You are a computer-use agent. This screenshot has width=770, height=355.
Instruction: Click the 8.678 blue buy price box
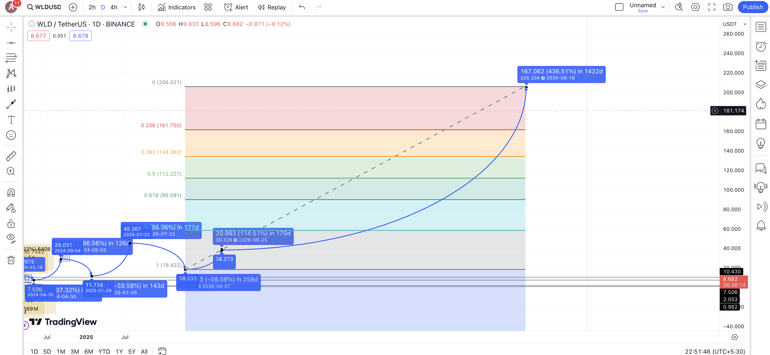81,36
